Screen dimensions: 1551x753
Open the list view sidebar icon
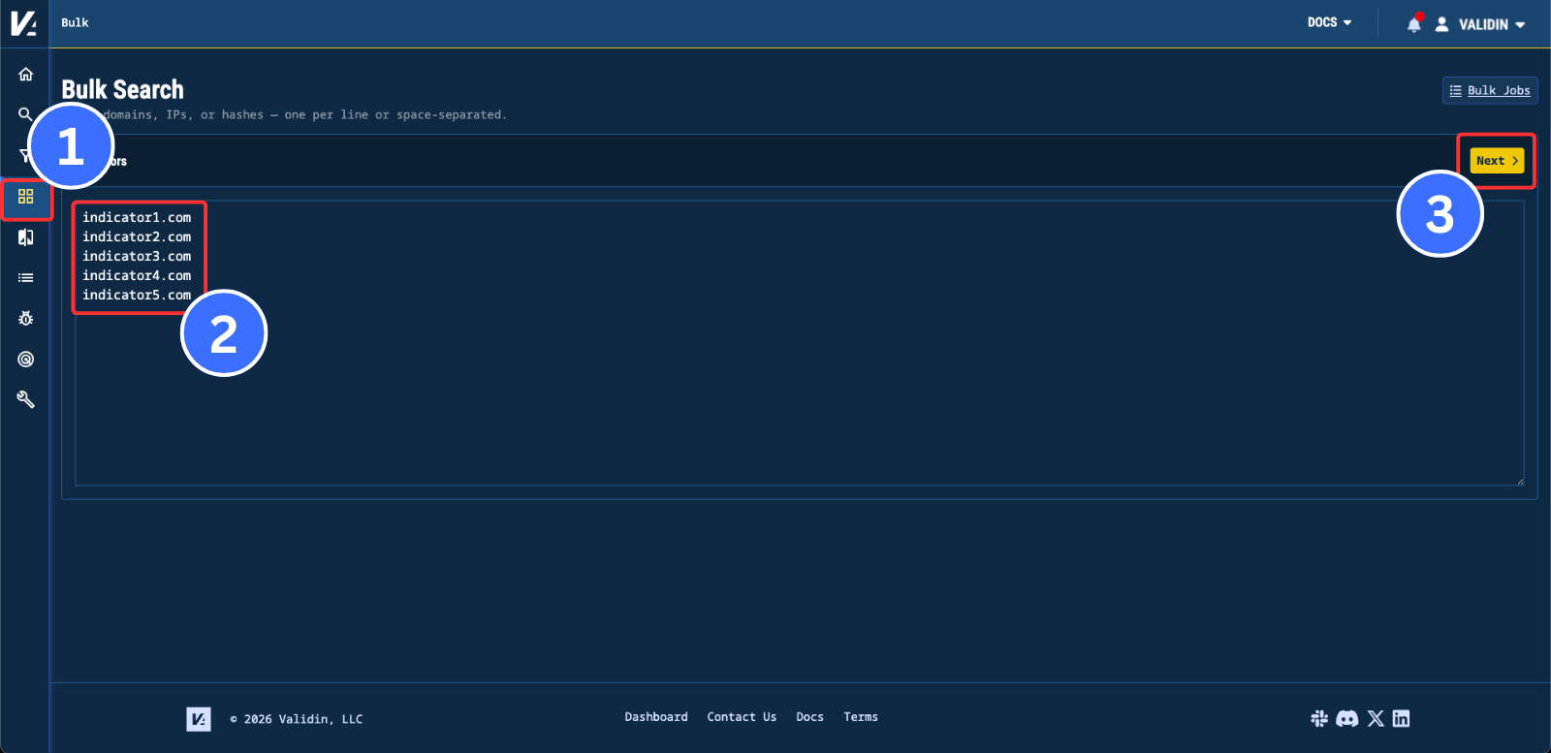(26, 278)
